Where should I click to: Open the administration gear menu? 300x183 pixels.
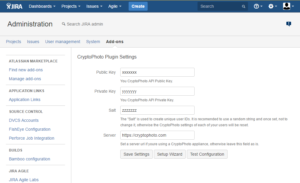click(272, 6)
